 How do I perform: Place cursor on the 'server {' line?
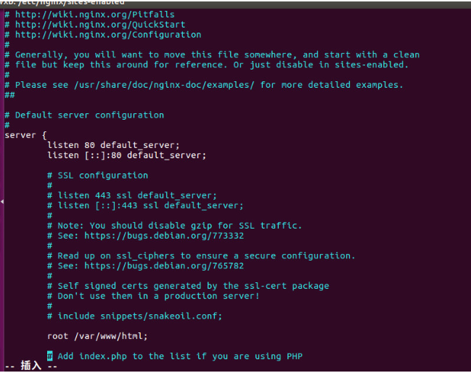25,135
